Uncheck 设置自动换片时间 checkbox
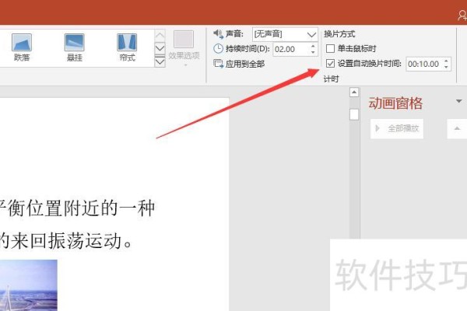Viewport: 467px width, 311px height. pyautogui.click(x=330, y=64)
